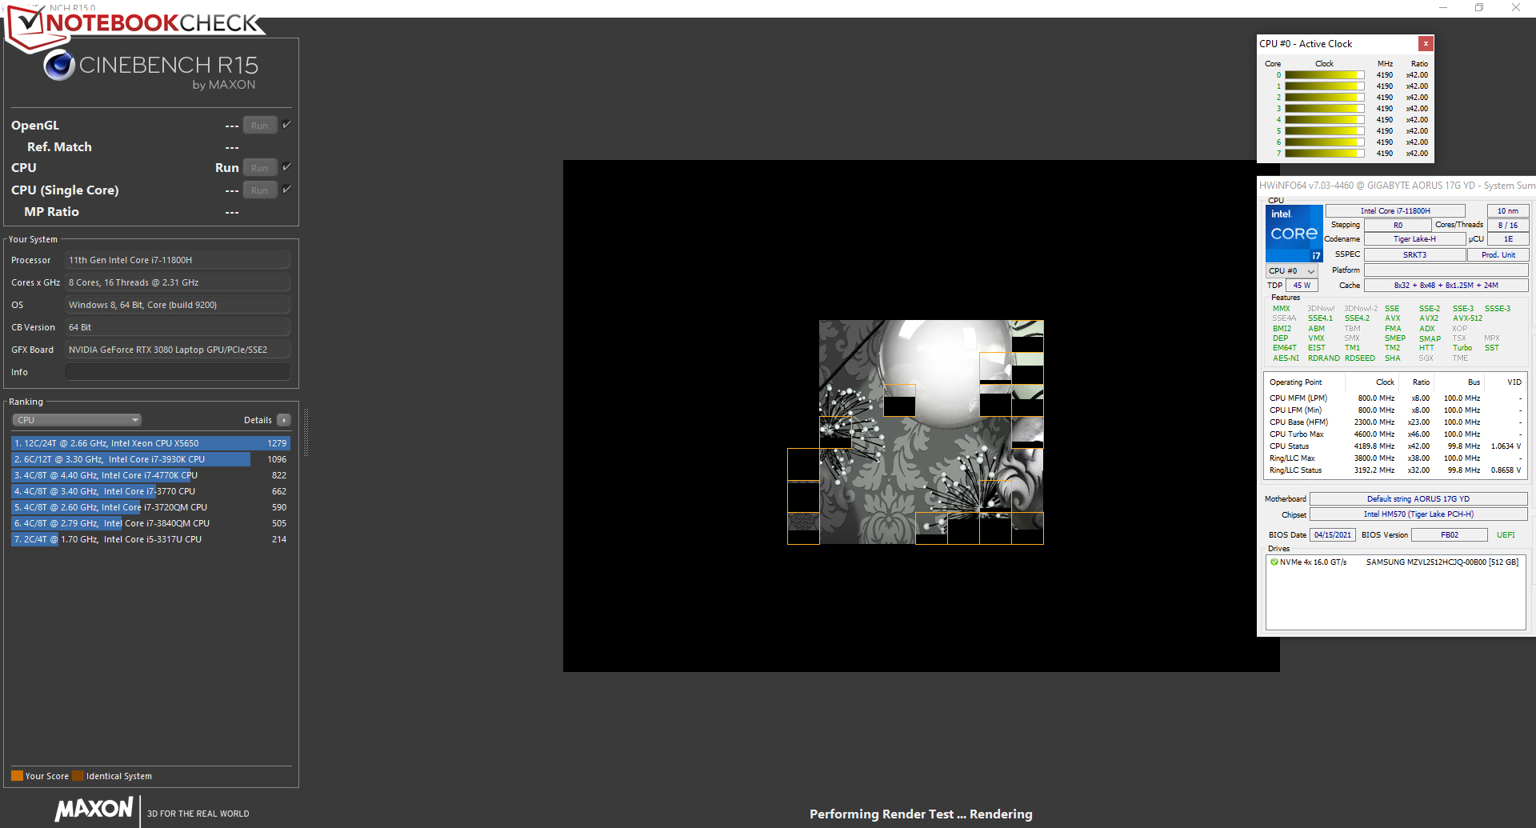
Task: Click the Prod. Unit button in HWiNFO
Action: coord(1498,255)
